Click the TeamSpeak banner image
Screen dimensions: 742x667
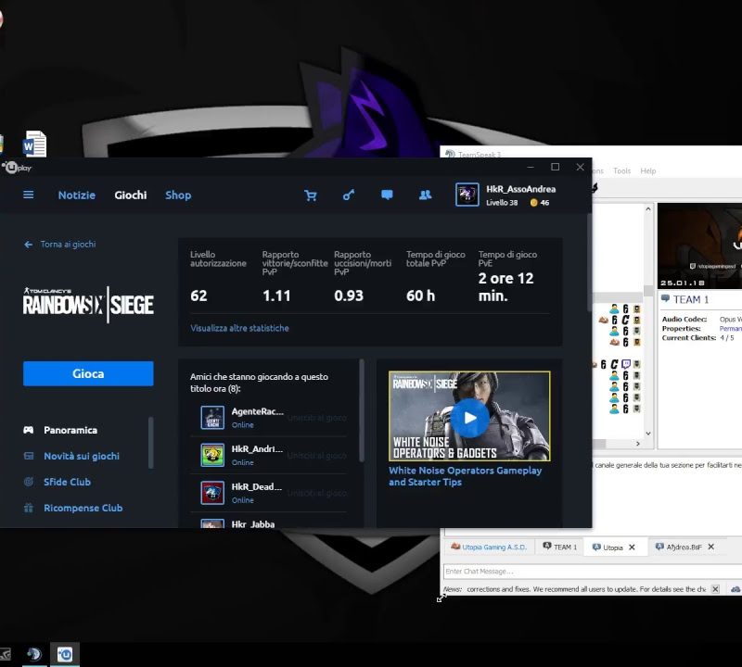[x=699, y=245]
